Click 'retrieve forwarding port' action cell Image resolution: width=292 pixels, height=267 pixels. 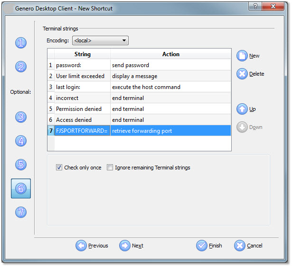pyautogui.click(x=170, y=130)
